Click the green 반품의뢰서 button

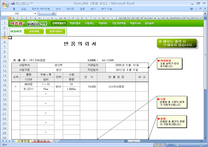(55, 31)
